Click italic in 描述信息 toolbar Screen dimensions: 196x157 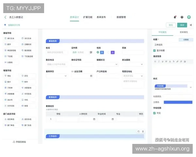point(159,61)
